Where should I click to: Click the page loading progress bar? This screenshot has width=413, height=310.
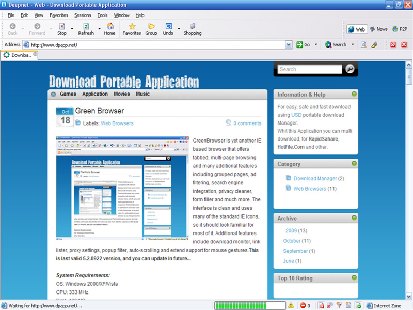click(x=250, y=305)
